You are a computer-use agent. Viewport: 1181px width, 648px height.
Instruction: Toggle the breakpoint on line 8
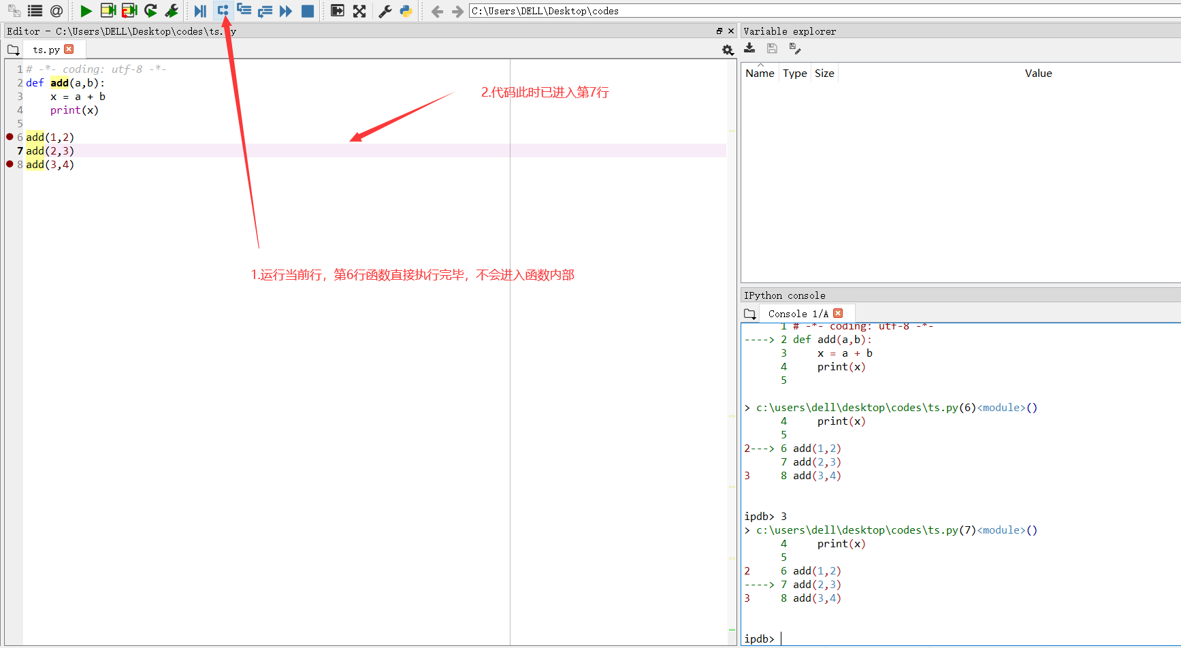coord(9,164)
